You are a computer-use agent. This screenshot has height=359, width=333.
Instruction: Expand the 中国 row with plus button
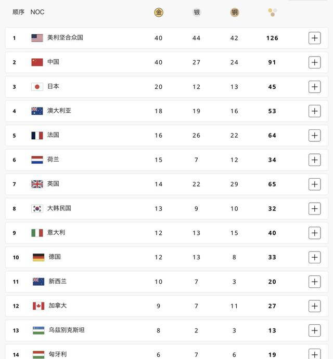(314, 62)
